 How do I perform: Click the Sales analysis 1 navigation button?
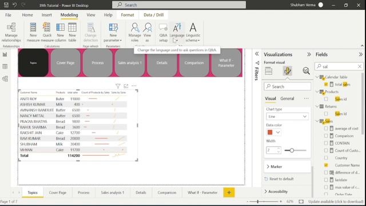130,62
